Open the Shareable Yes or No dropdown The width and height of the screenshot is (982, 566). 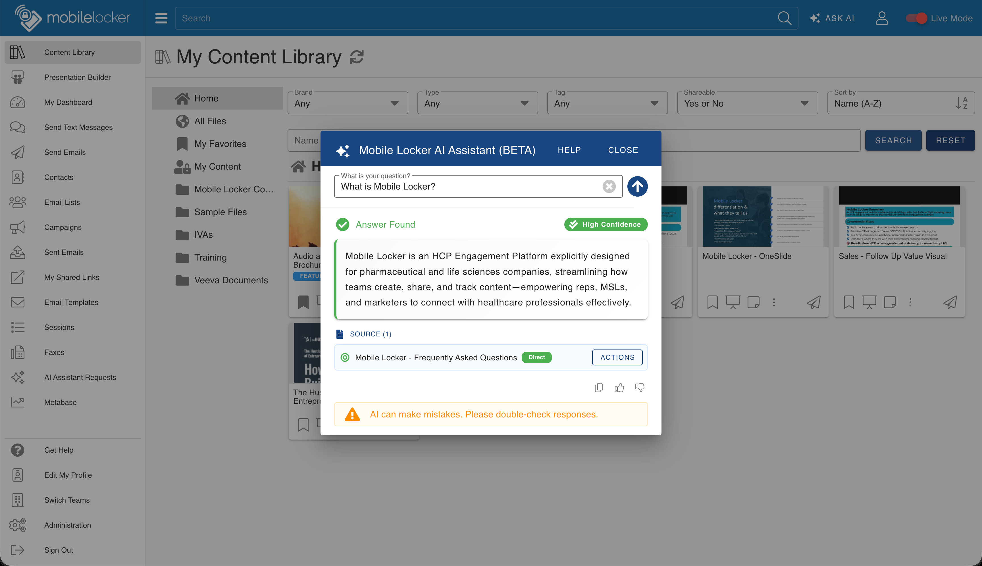[x=747, y=103]
